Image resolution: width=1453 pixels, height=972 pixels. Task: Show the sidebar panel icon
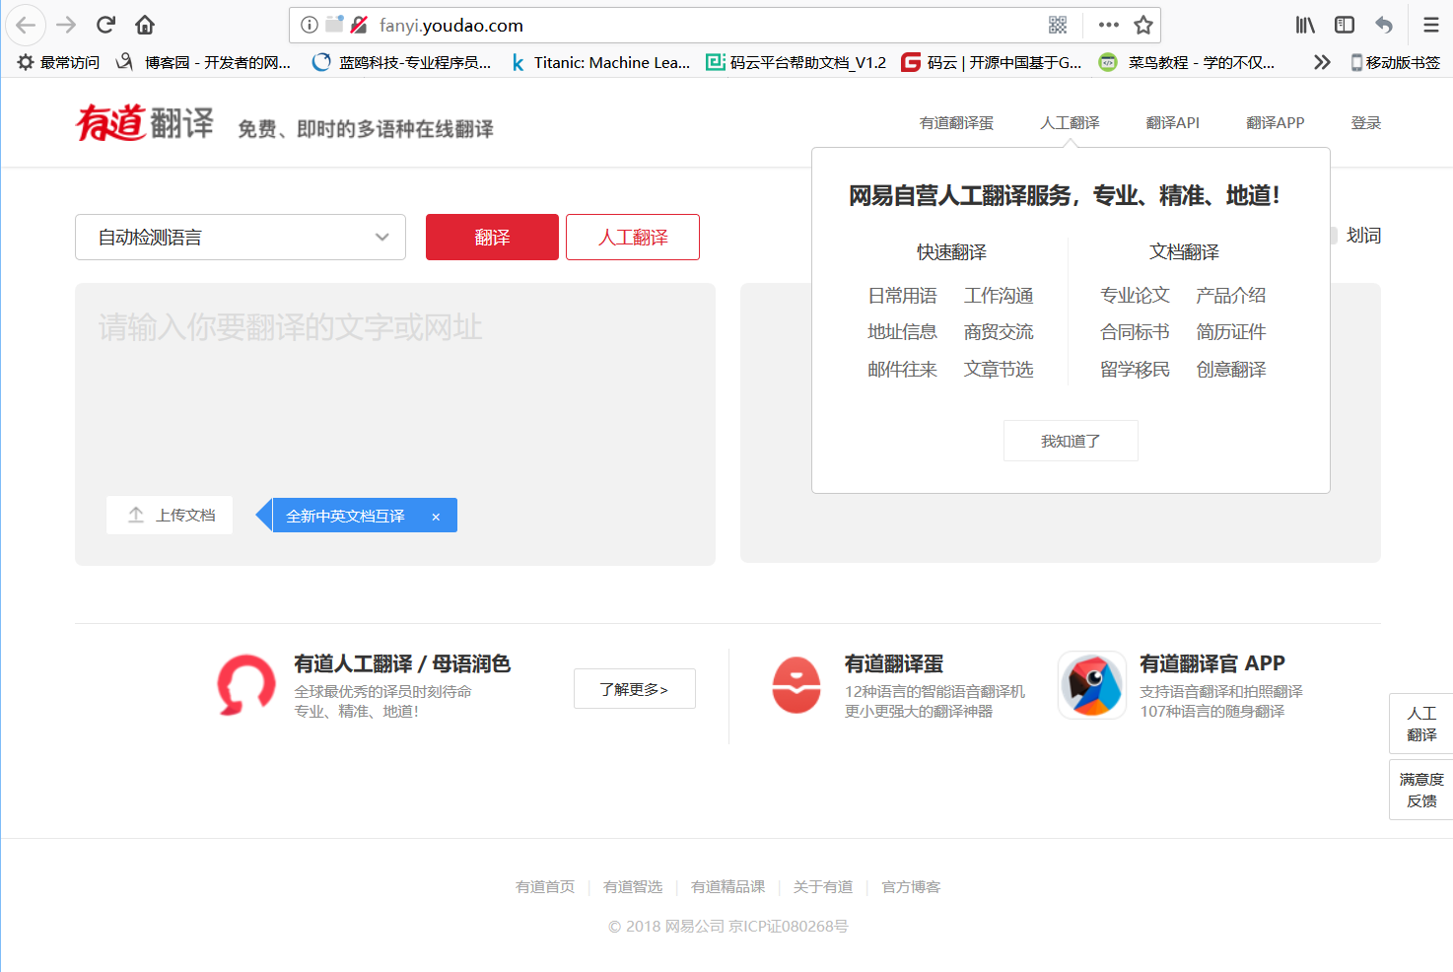tap(1345, 25)
